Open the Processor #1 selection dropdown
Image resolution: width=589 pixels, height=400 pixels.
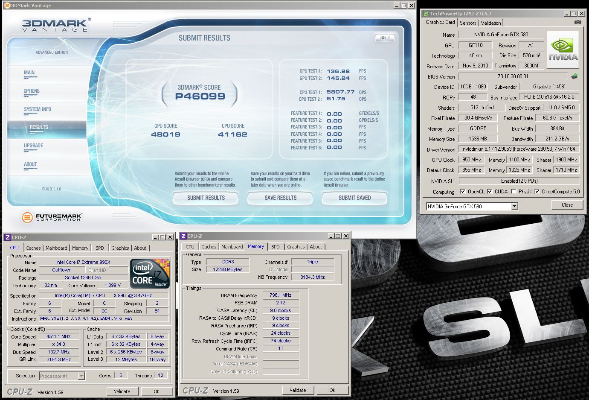click(x=81, y=376)
